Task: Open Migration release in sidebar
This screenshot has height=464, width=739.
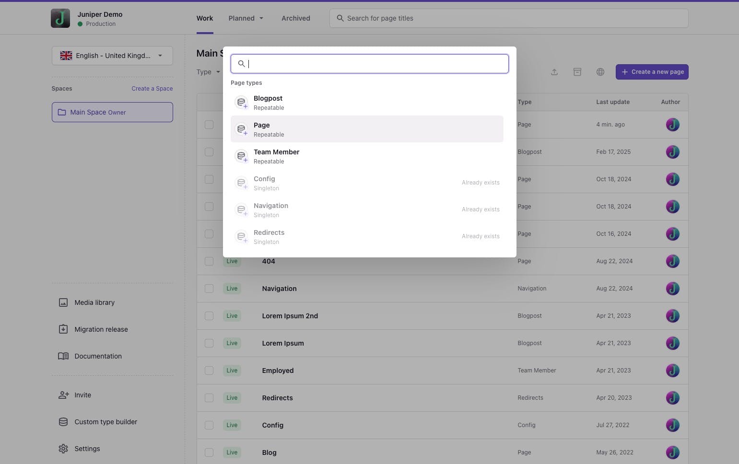Action: pyautogui.click(x=101, y=329)
